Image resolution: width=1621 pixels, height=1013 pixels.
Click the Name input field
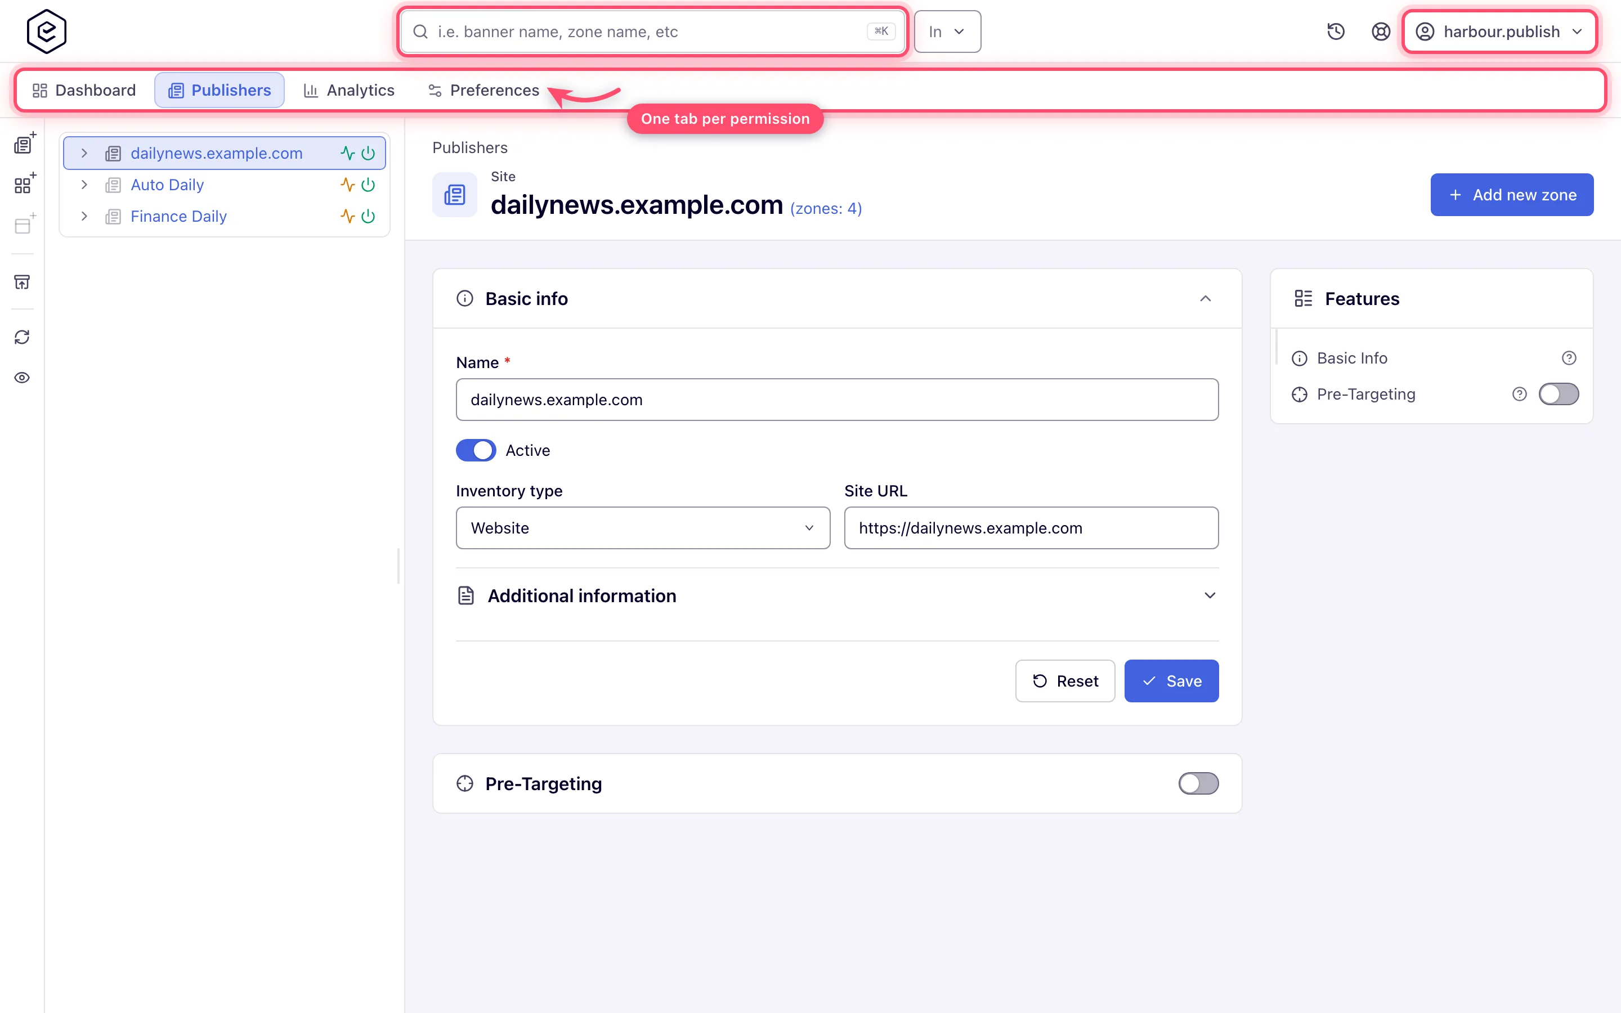(836, 400)
